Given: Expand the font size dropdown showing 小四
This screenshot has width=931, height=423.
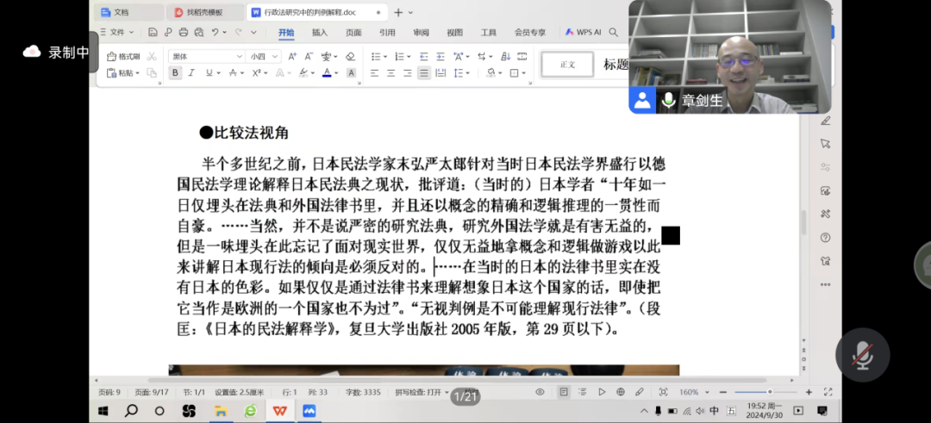Looking at the screenshot, I should pos(262,56).
